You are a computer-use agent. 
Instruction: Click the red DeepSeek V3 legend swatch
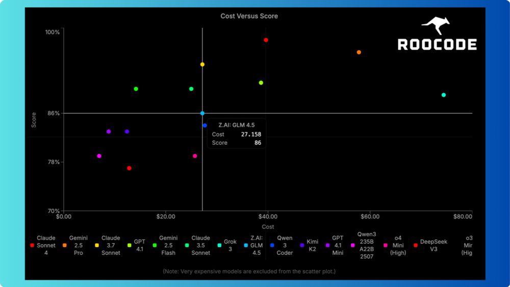coord(415,245)
